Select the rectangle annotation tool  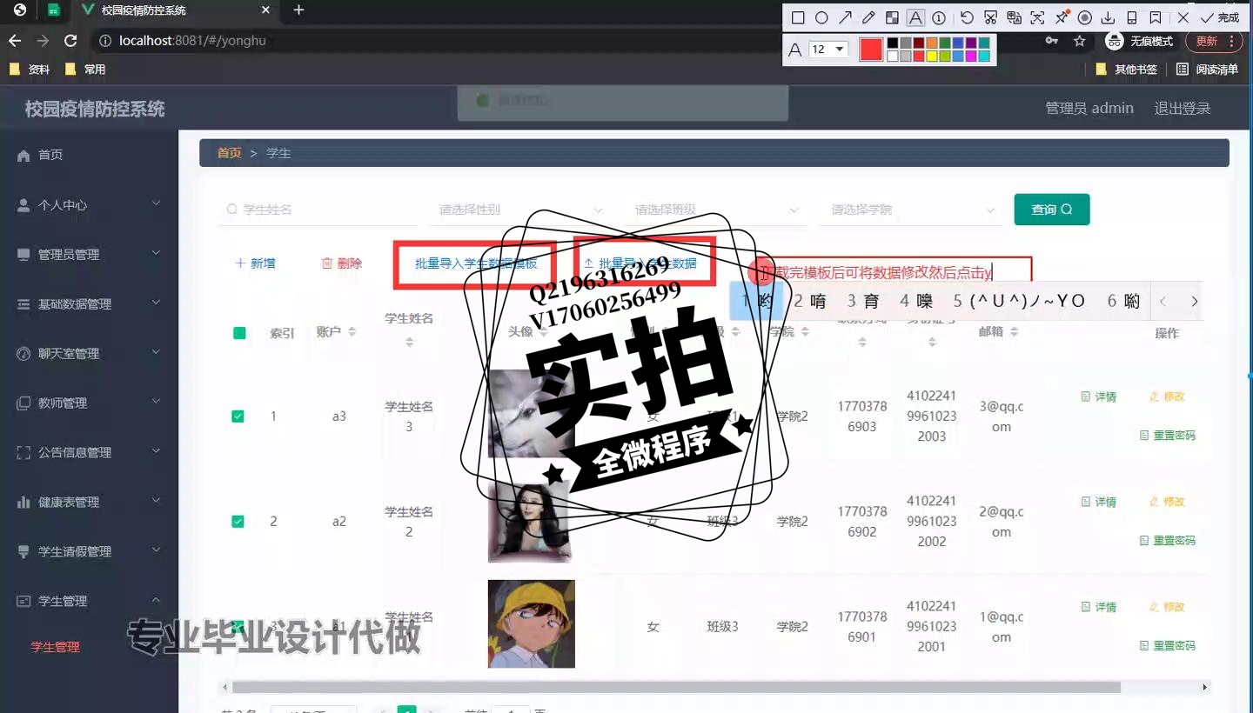pyautogui.click(x=798, y=17)
